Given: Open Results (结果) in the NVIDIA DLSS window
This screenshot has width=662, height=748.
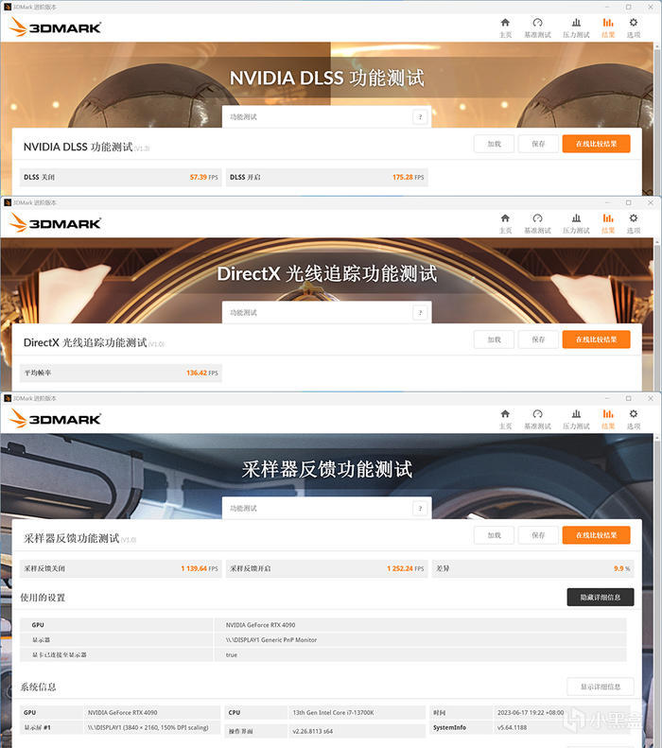Looking at the screenshot, I should (x=608, y=27).
